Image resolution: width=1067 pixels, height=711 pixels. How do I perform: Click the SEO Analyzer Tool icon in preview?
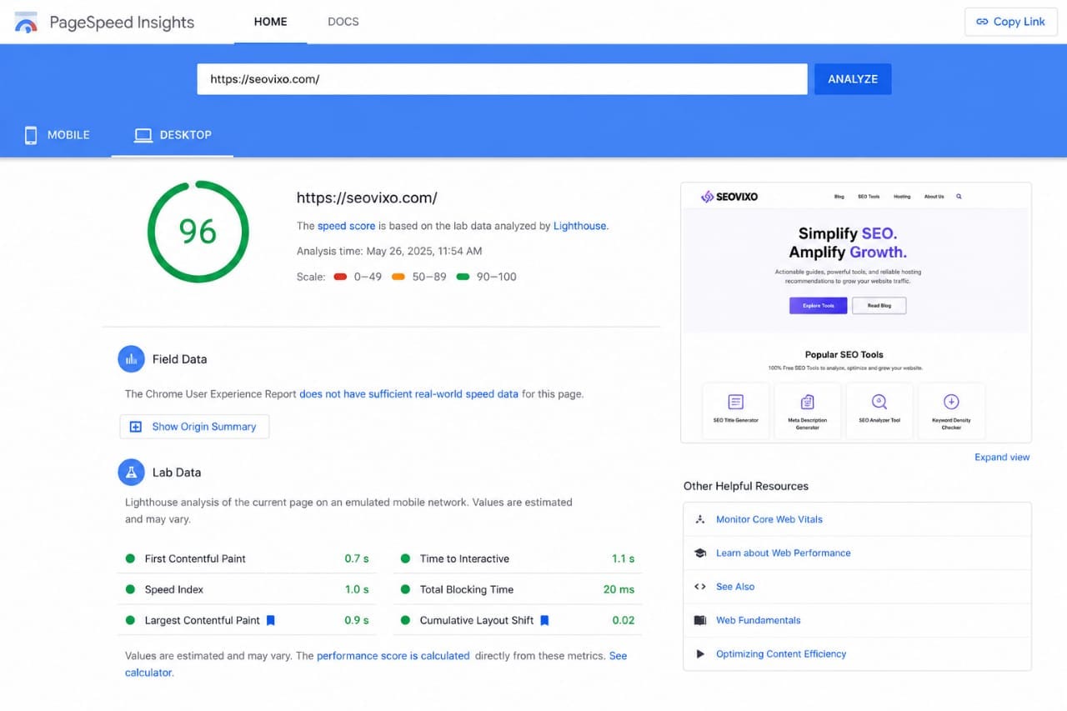[879, 402]
